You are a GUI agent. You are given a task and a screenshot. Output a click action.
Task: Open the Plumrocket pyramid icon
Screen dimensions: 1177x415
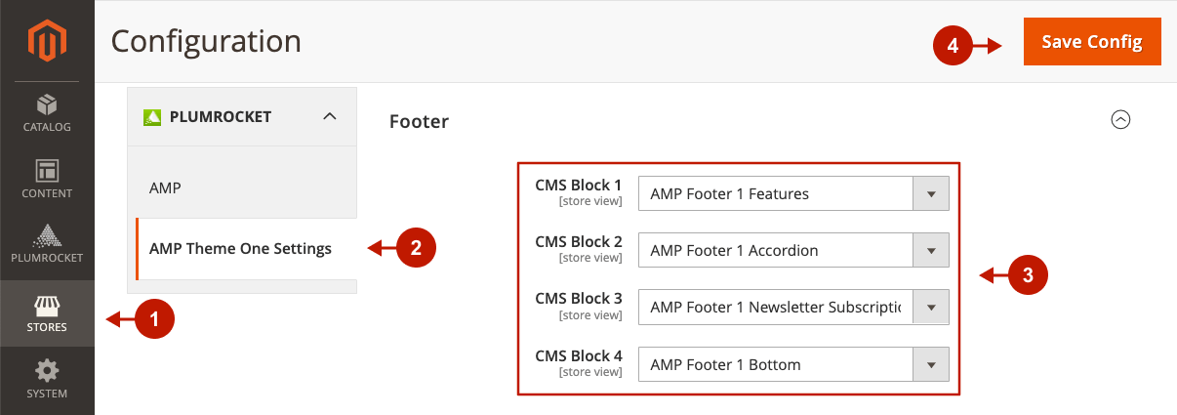[47, 235]
